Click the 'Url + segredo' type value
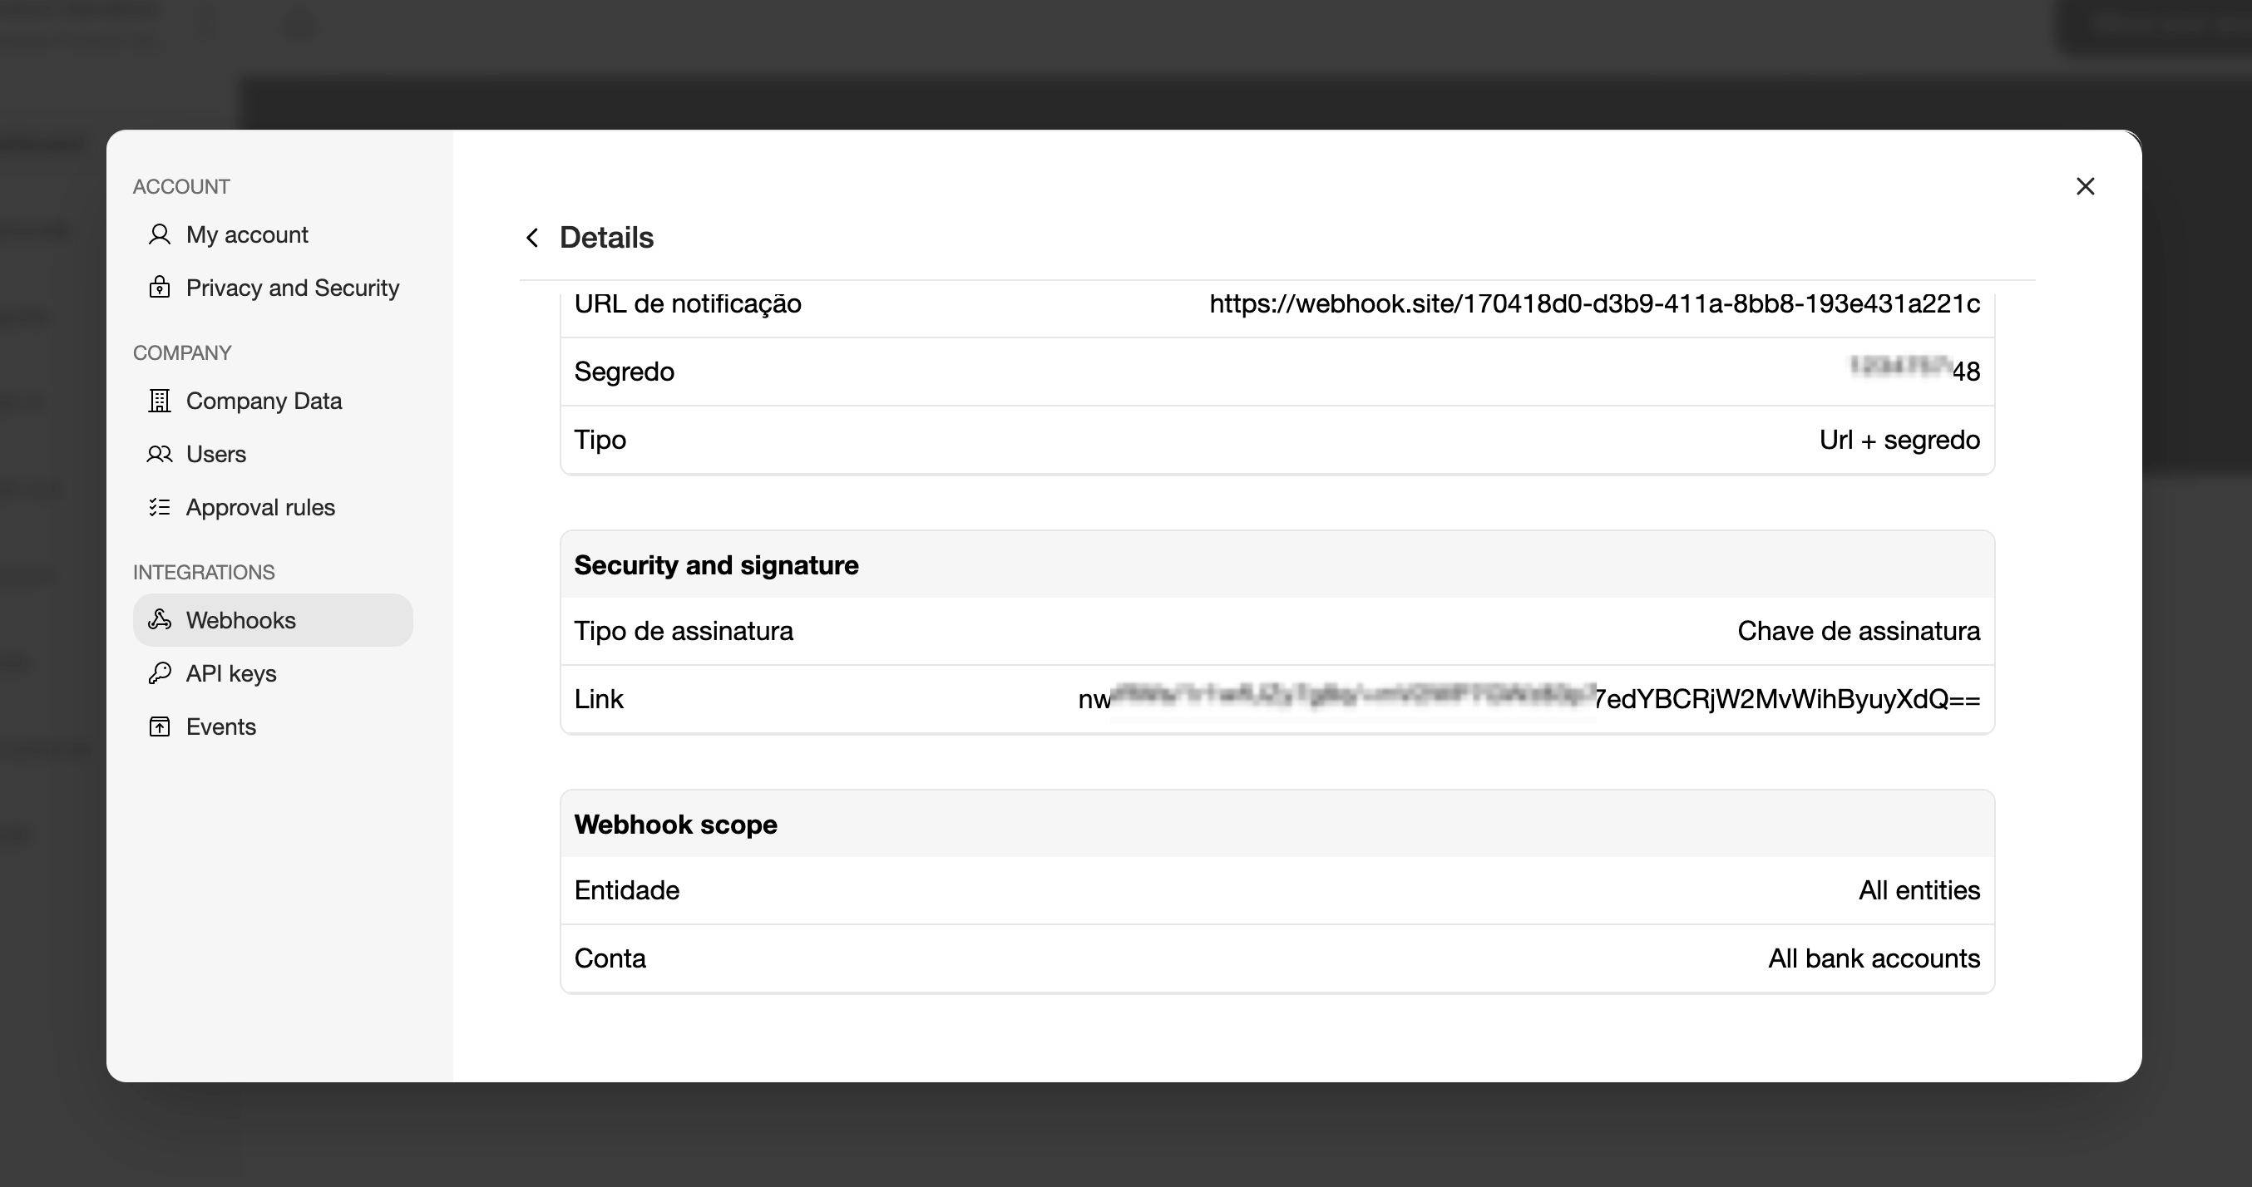2252x1187 pixels. tap(1899, 440)
